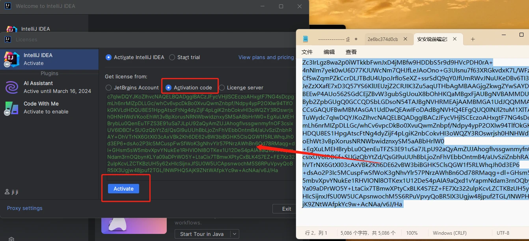This screenshot has width=529, height=241.
Task: Switch to the 安安说前端 Notepad tab
Action: tap(432, 39)
